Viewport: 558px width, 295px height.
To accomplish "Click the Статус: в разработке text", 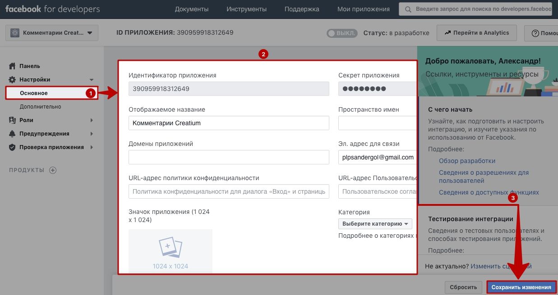I will coord(396,33).
